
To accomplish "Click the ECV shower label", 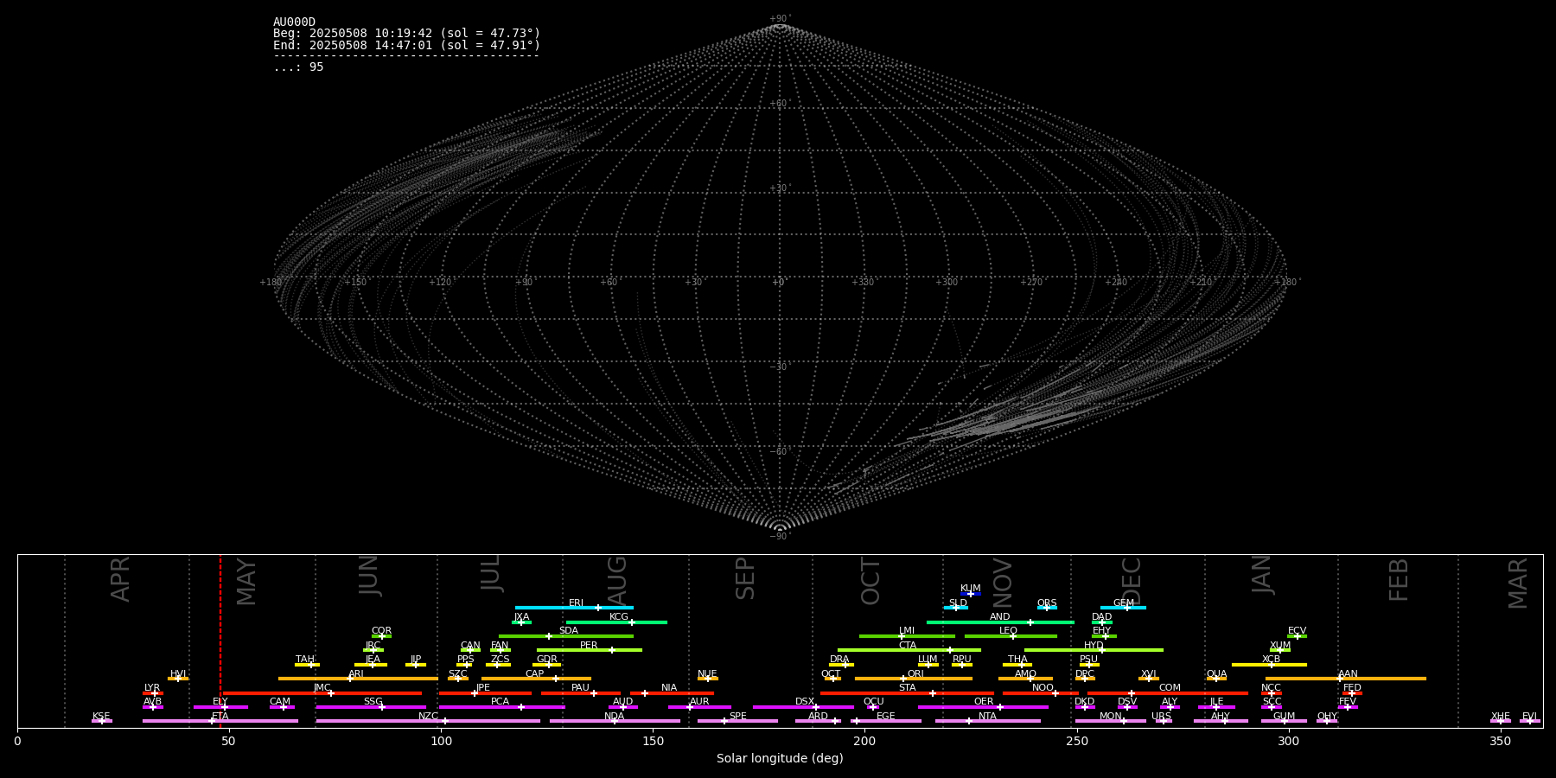I will click(x=1297, y=631).
